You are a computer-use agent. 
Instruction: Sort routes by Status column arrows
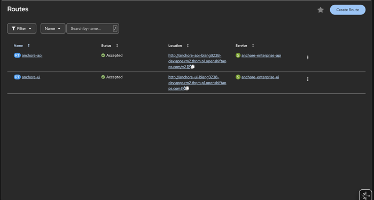click(117, 45)
